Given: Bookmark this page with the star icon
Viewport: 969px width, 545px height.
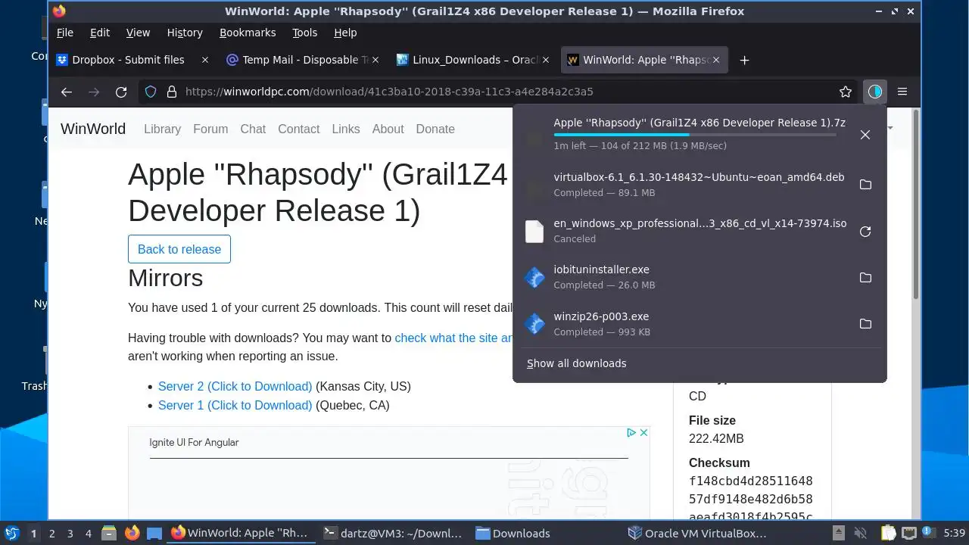Looking at the screenshot, I should (x=846, y=92).
